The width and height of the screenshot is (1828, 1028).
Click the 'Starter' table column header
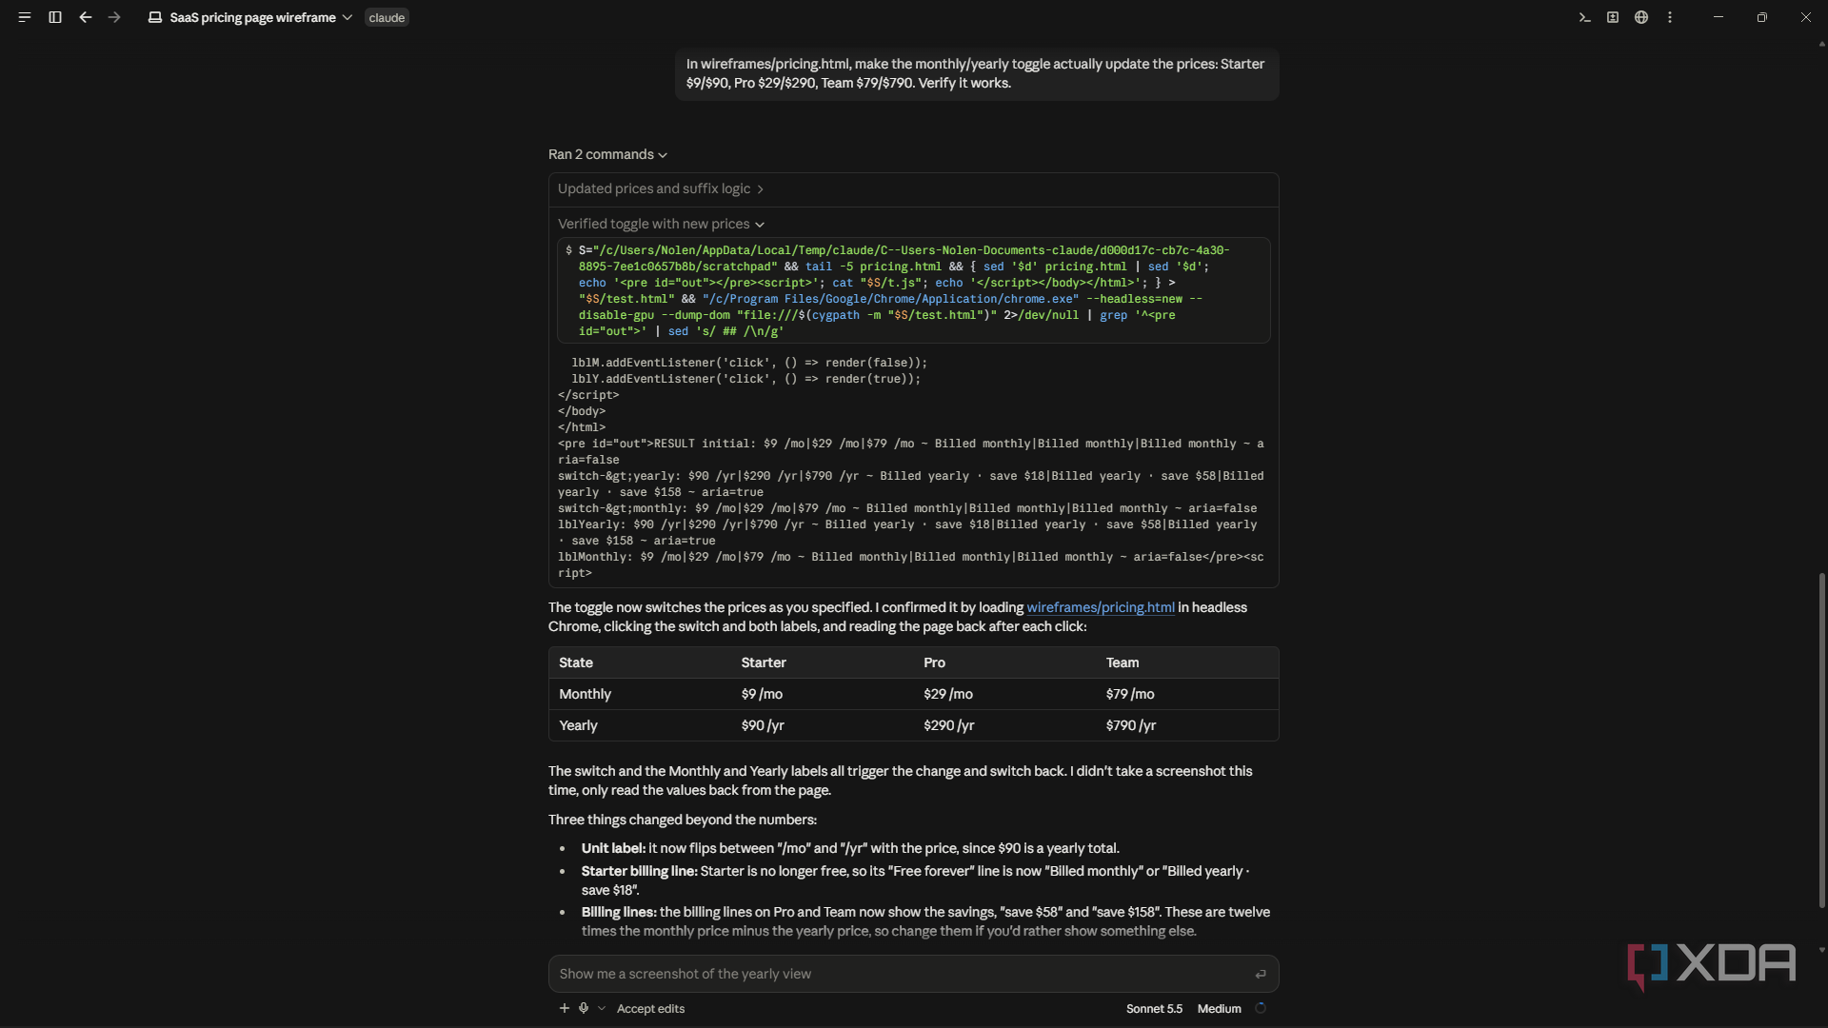coord(764,662)
